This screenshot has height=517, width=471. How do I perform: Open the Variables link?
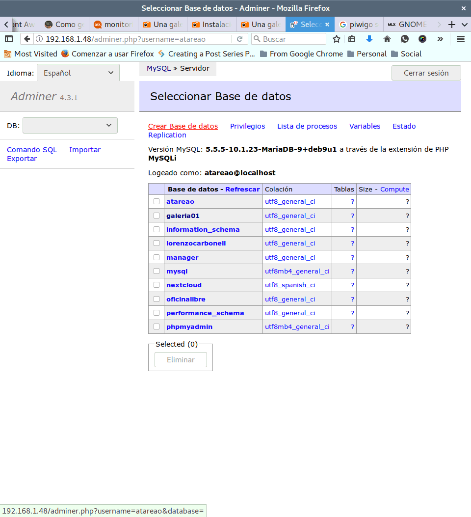pos(365,126)
